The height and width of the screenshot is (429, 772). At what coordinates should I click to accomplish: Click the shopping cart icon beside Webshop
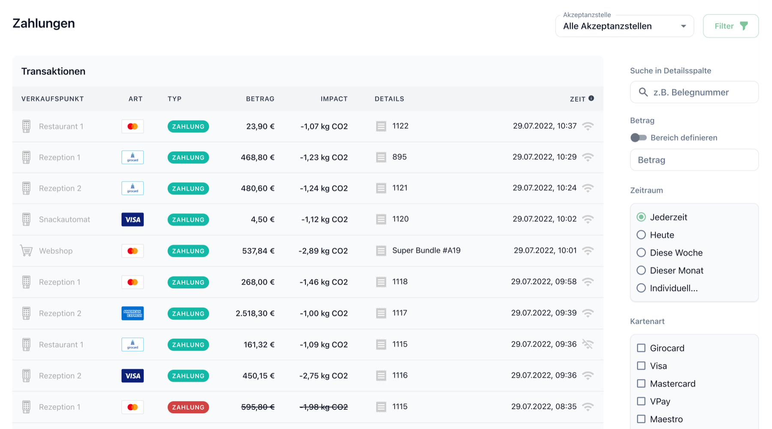point(26,251)
